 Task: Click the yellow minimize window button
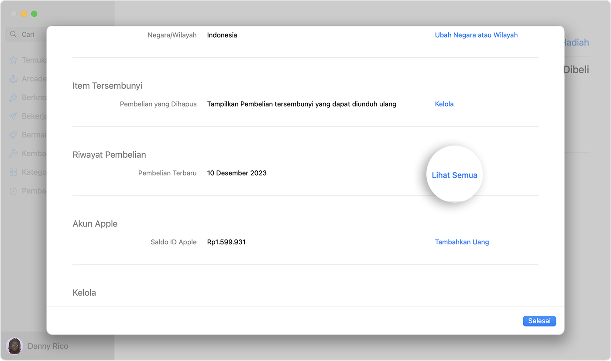tap(24, 14)
